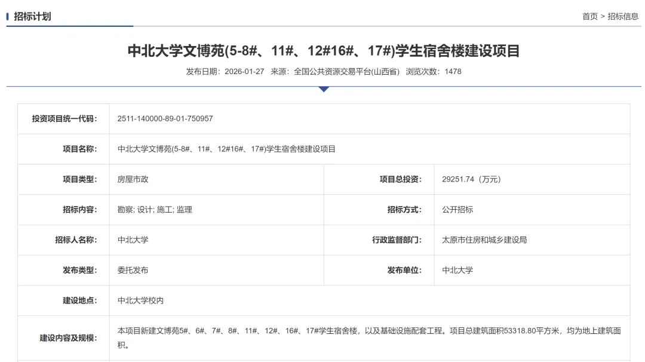The width and height of the screenshot is (645, 362).
Task: Select project code 2511-140000-89-01-750957
Action: tap(165, 119)
